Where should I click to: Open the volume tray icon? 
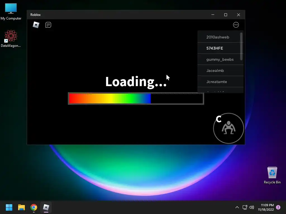[252, 207]
